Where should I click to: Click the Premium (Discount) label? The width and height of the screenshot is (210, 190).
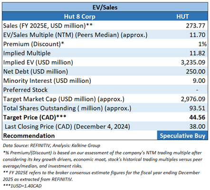tap(33, 44)
